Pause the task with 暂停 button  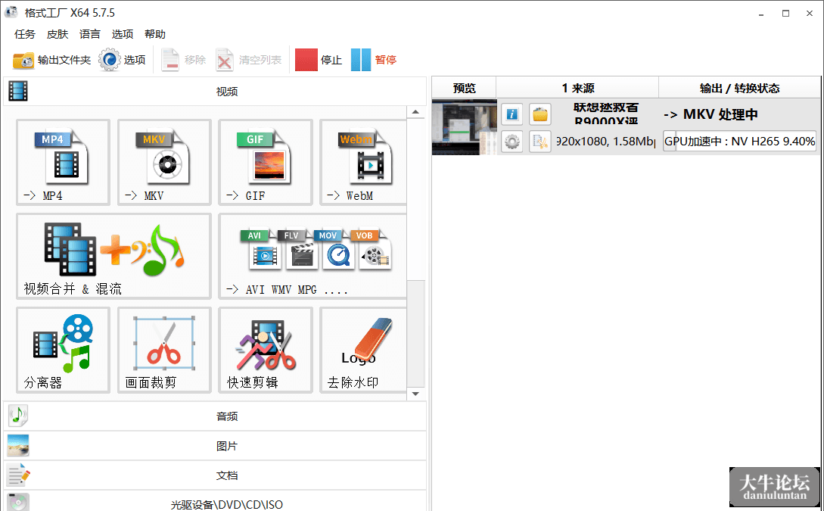[374, 60]
